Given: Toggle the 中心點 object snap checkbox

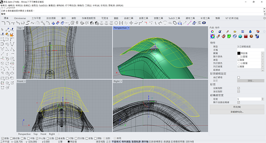Looking at the screenshot, I should click(37, 138).
